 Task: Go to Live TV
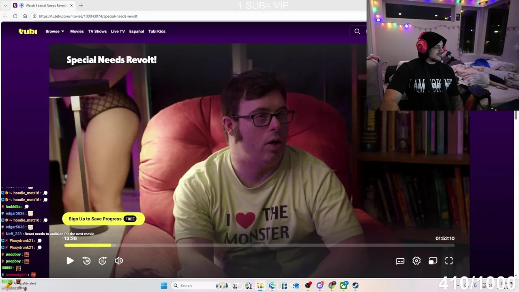point(118,31)
